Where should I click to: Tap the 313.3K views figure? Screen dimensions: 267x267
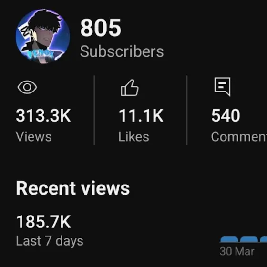43,115
